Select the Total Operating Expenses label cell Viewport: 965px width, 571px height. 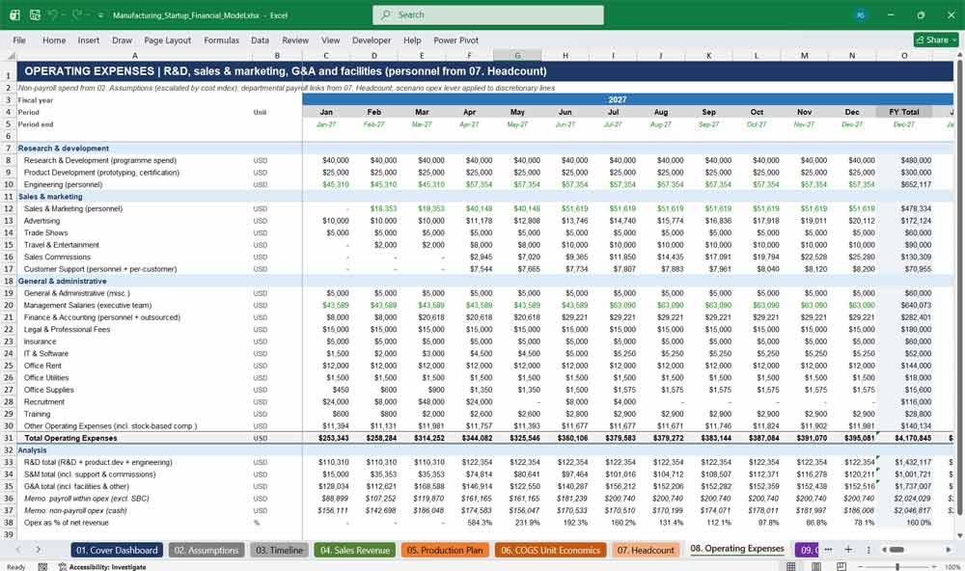click(x=135, y=438)
